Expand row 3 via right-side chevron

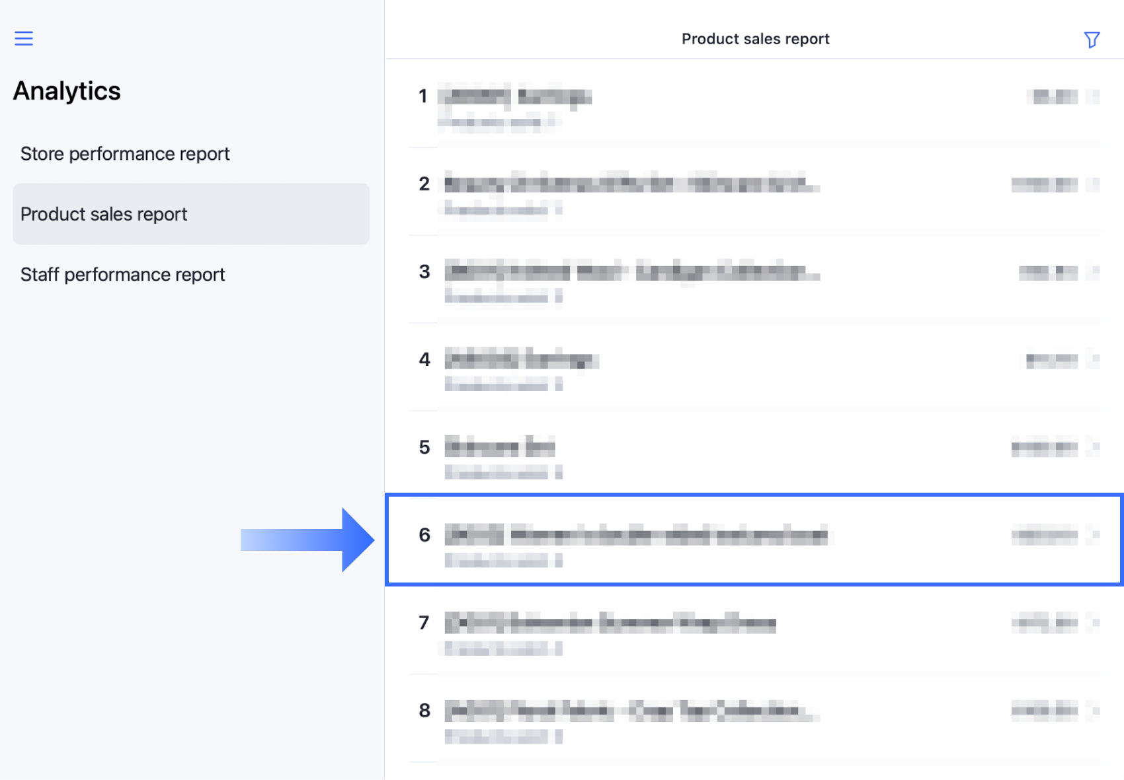coord(1094,272)
